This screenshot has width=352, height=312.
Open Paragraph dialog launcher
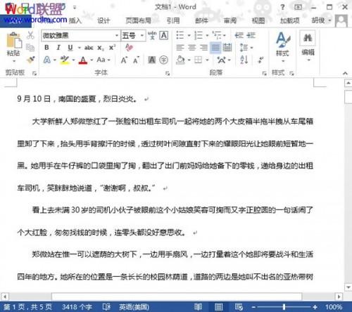(x=265, y=73)
